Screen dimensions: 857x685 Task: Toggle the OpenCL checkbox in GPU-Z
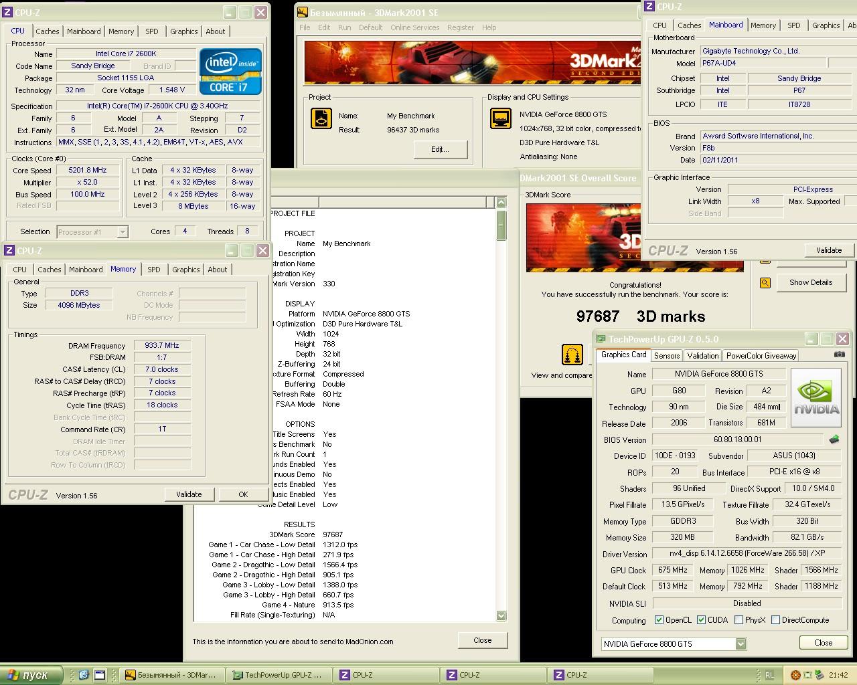[659, 620]
